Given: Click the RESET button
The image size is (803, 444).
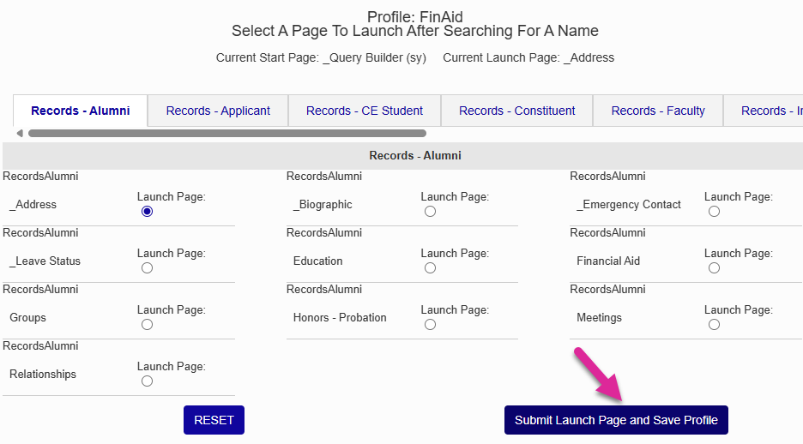Looking at the screenshot, I should 214,420.
